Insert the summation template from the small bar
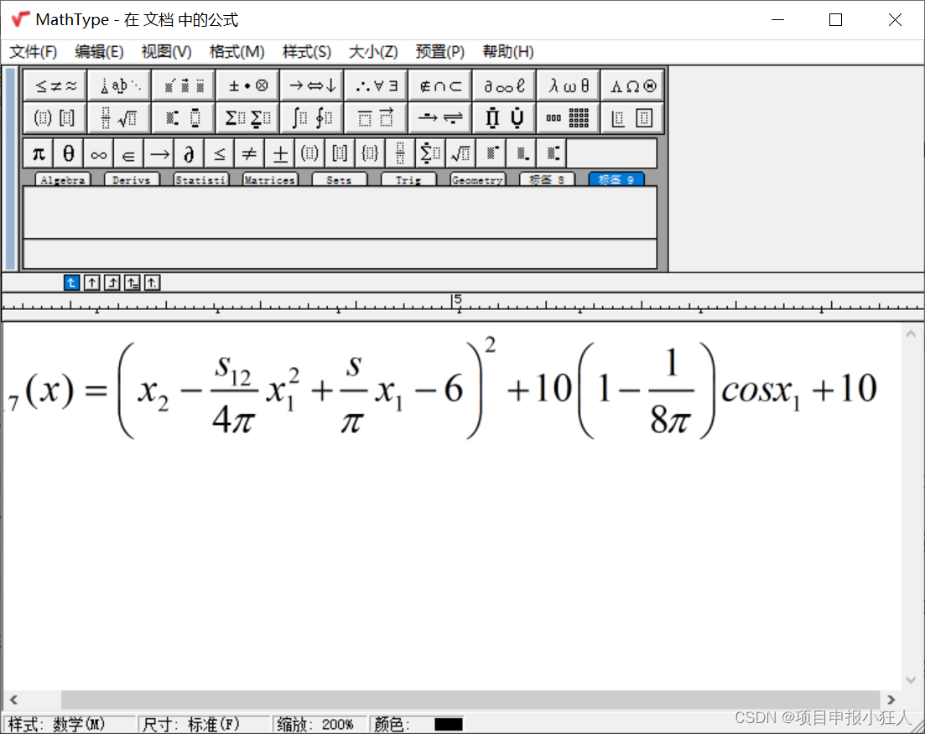This screenshot has height=734, width=925. click(x=430, y=152)
